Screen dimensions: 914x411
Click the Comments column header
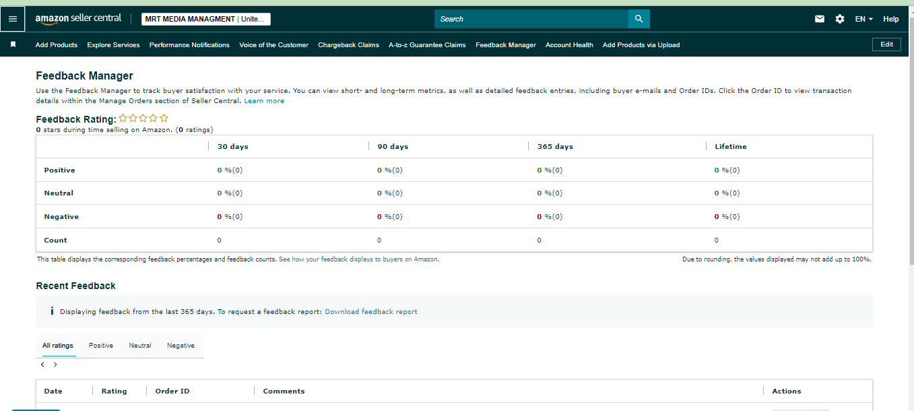point(284,391)
